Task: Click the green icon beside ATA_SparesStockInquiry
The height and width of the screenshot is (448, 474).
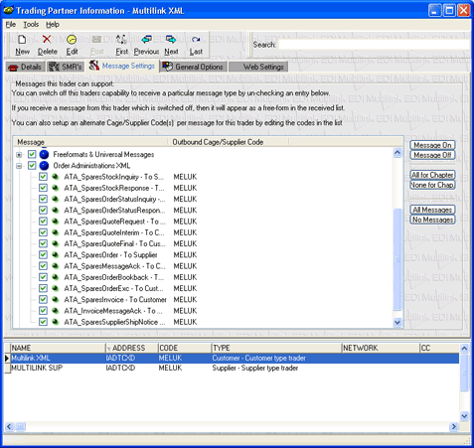Action: (x=56, y=177)
